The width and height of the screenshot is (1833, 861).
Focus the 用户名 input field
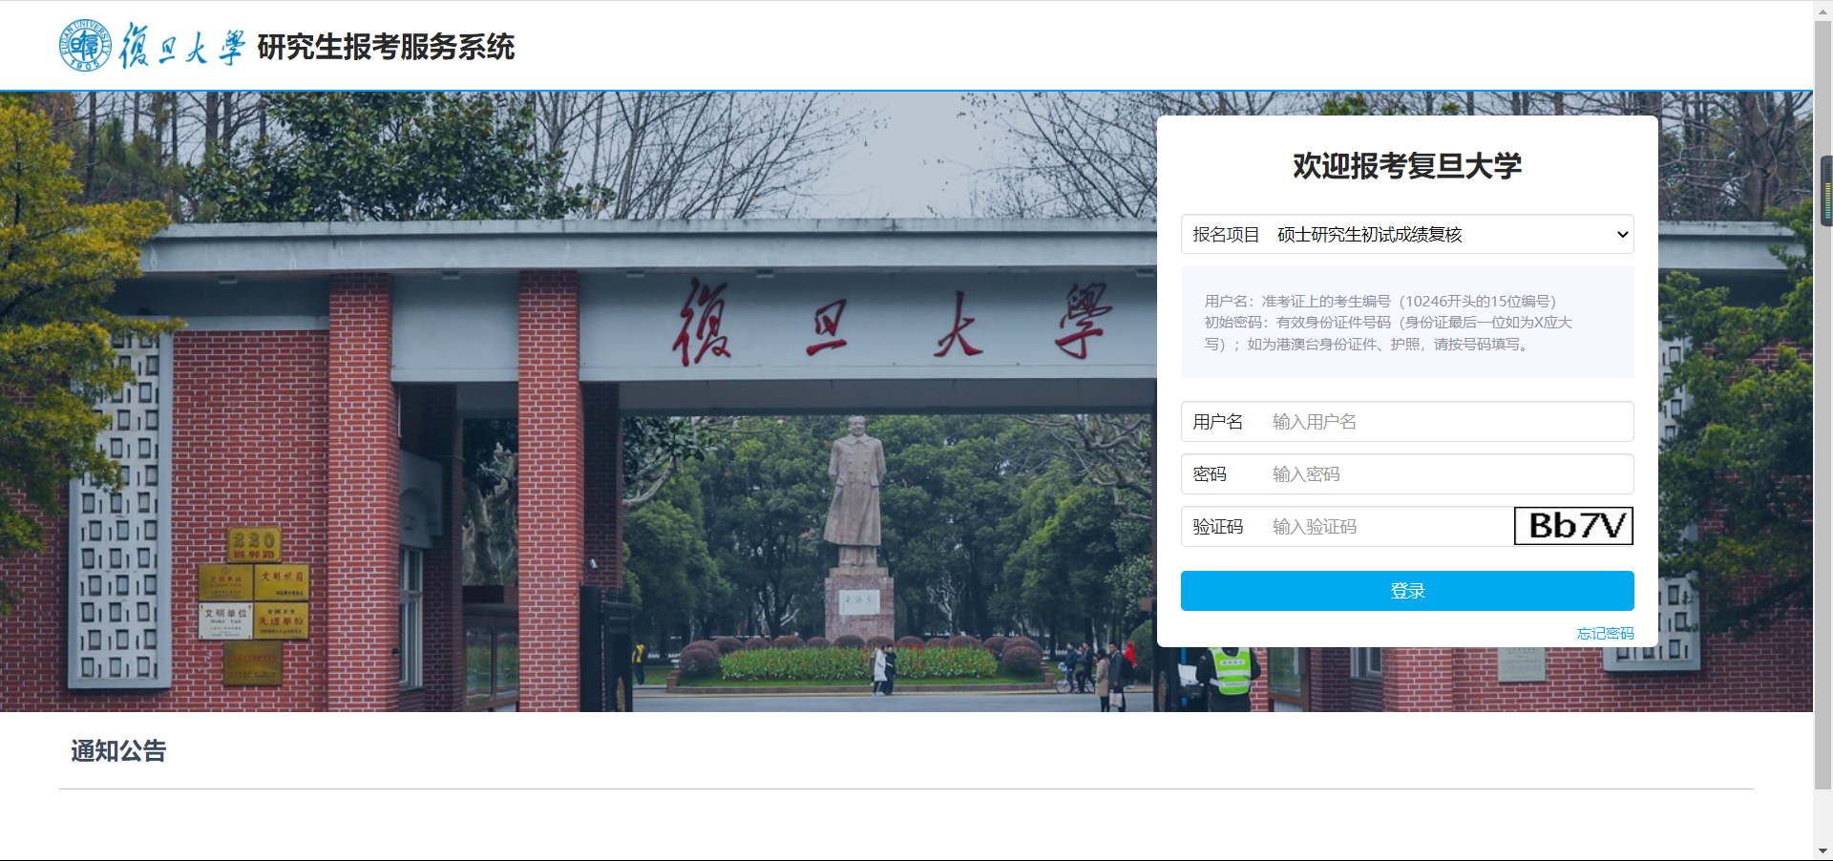(x=1407, y=421)
